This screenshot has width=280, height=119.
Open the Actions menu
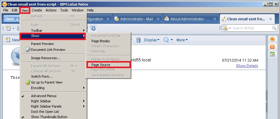click(51, 10)
